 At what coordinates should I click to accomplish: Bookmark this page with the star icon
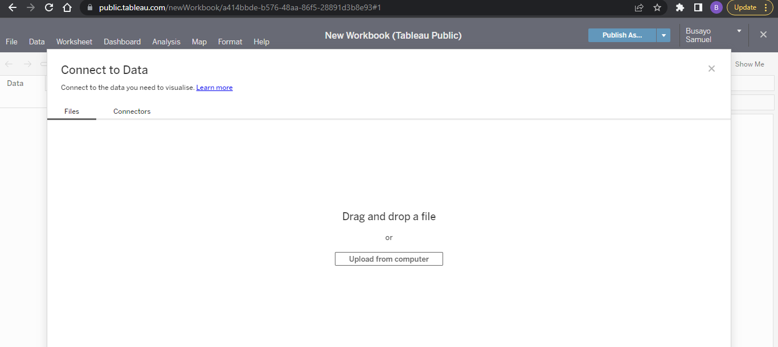click(657, 7)
